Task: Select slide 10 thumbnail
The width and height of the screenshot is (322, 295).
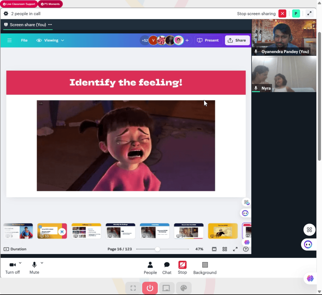Action: point(52,231)
